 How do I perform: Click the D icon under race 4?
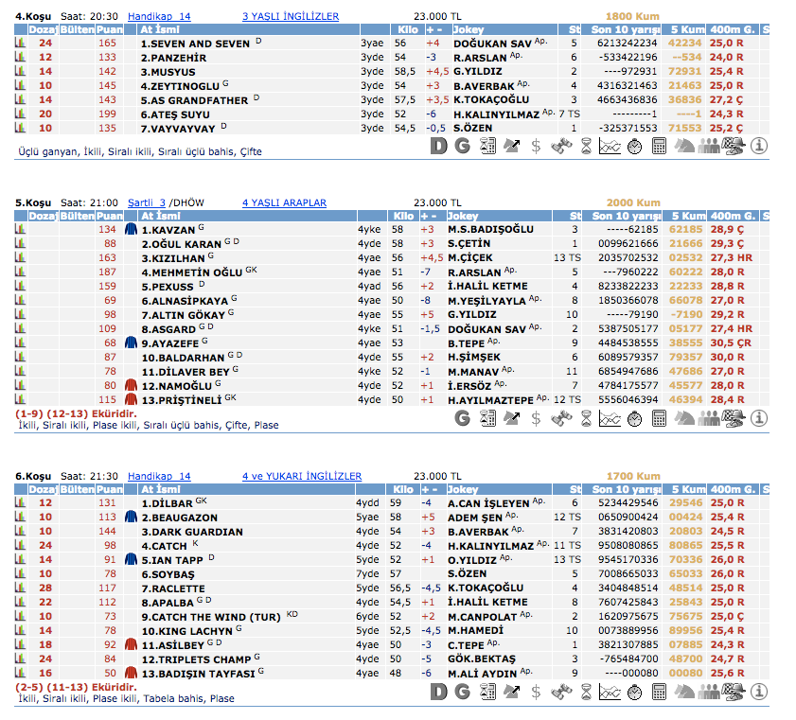click(x=438, y=146)
